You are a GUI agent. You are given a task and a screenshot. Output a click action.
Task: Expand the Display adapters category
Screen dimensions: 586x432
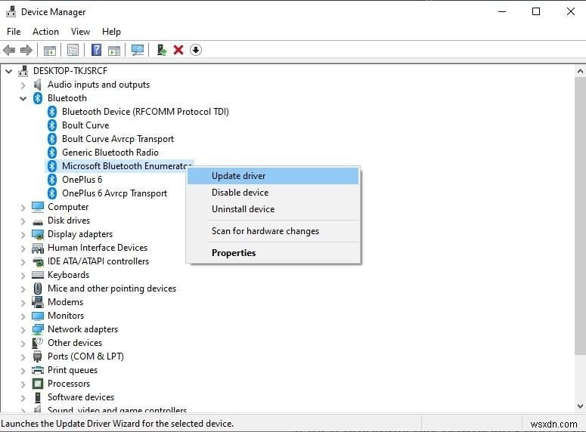(23, 235)
